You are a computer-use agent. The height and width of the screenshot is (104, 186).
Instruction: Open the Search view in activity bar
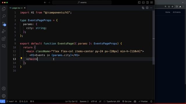point(4,16)
